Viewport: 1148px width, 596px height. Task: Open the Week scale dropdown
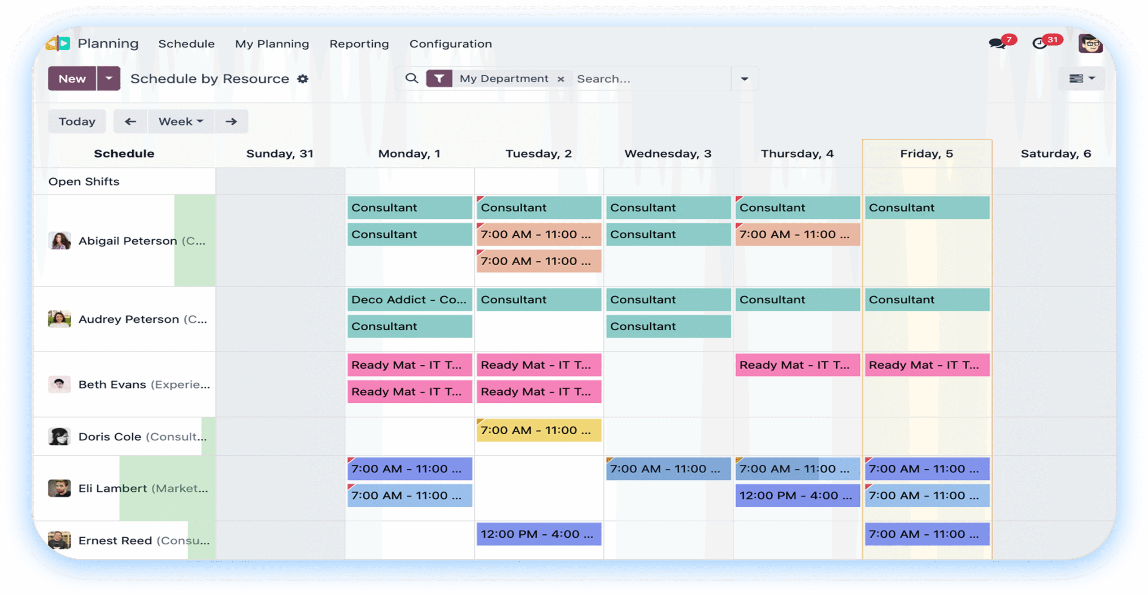(181, 121)
